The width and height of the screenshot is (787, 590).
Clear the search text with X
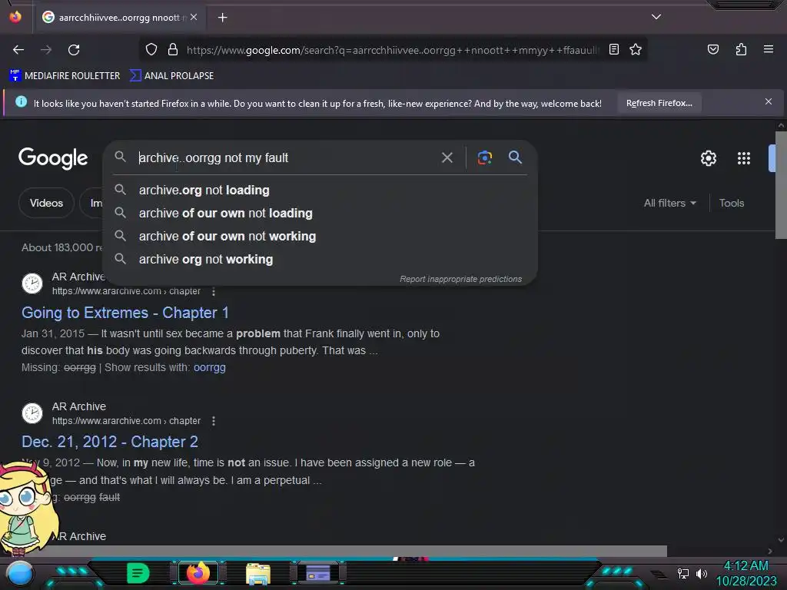tap(447, 157)
